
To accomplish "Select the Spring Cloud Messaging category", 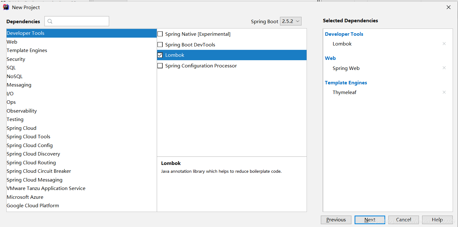I will (82, 180).
